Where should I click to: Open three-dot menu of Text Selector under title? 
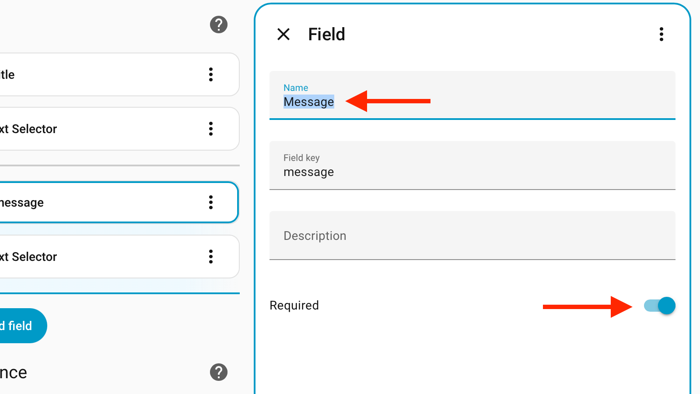(211, 129)
